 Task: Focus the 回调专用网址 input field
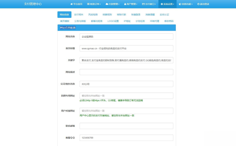tap(127, 96)
